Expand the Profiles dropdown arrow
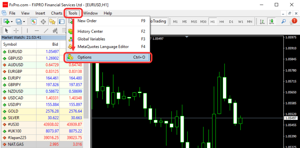Image resolution: width=300 pixels, height=148 pixels. click(x=24, y=21)
